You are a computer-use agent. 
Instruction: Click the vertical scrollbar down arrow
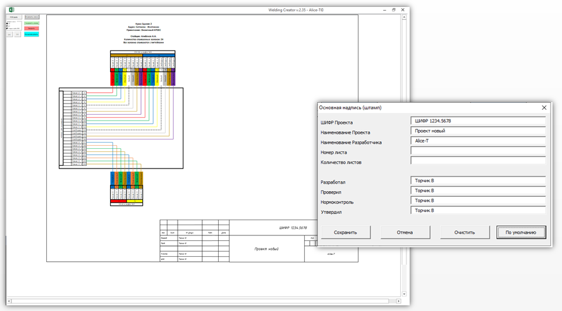pyautogui.click(x=404, y=294)
